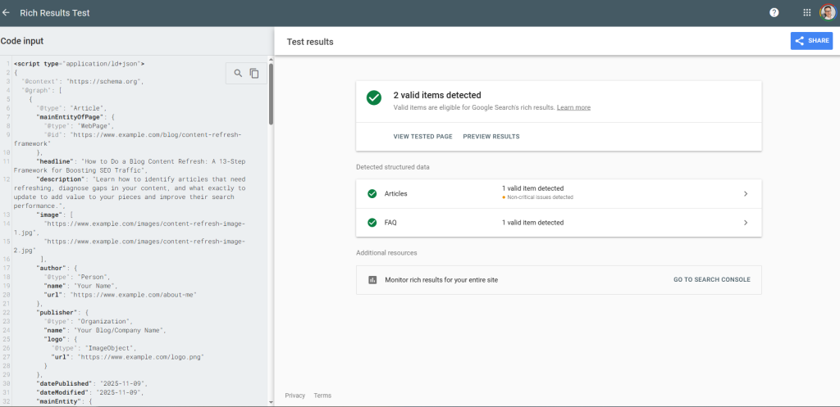Go back using the back arrow

(6, 12)
